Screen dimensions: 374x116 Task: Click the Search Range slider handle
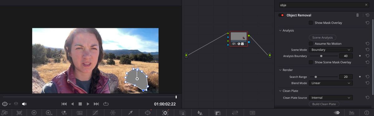pyautogui.click(x=316, y=77)
